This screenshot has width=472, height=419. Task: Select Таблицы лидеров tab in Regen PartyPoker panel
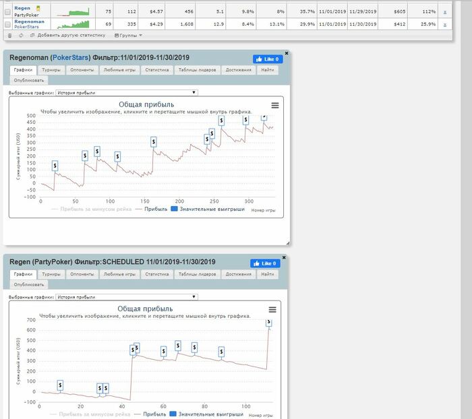tap(197, 274)
